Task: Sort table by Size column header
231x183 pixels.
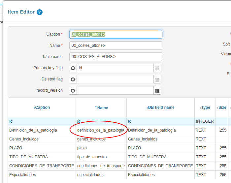Action: [221, 107]
